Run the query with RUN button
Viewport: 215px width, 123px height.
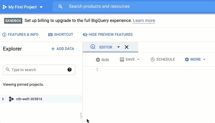point(102,60)
